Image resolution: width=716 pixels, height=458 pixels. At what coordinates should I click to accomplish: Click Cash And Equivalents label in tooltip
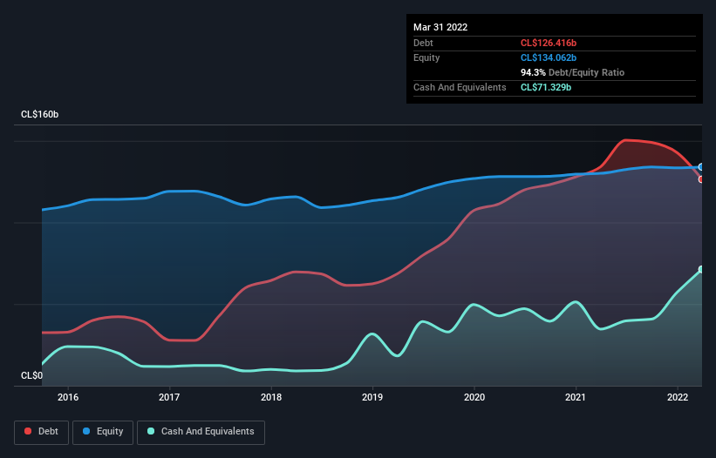pyautogui.click(x=460, y=87)
